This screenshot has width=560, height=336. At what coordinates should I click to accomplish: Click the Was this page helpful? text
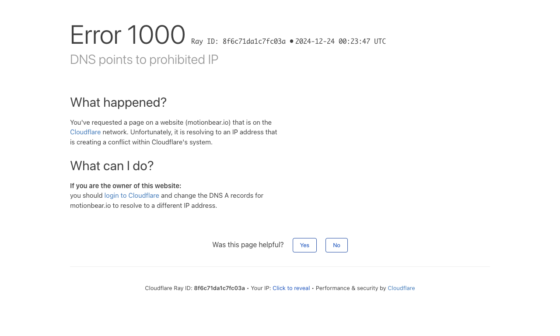click(248, 245)
